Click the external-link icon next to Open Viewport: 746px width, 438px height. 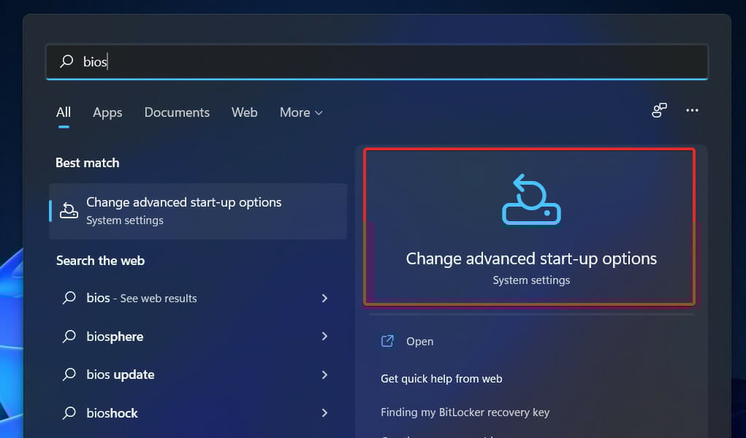387,341
